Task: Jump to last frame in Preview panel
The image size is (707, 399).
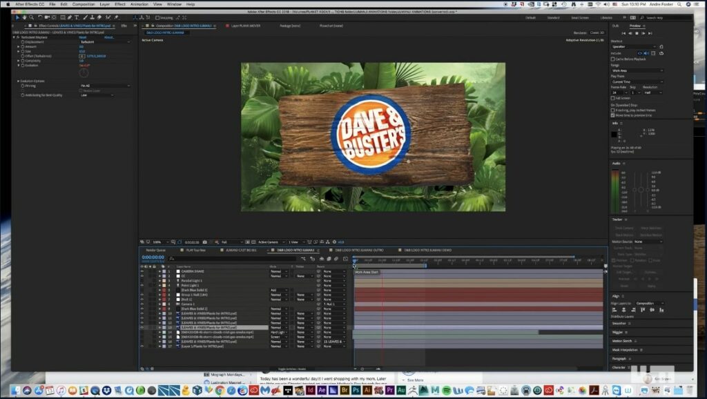Action: [x=650, y=33]
